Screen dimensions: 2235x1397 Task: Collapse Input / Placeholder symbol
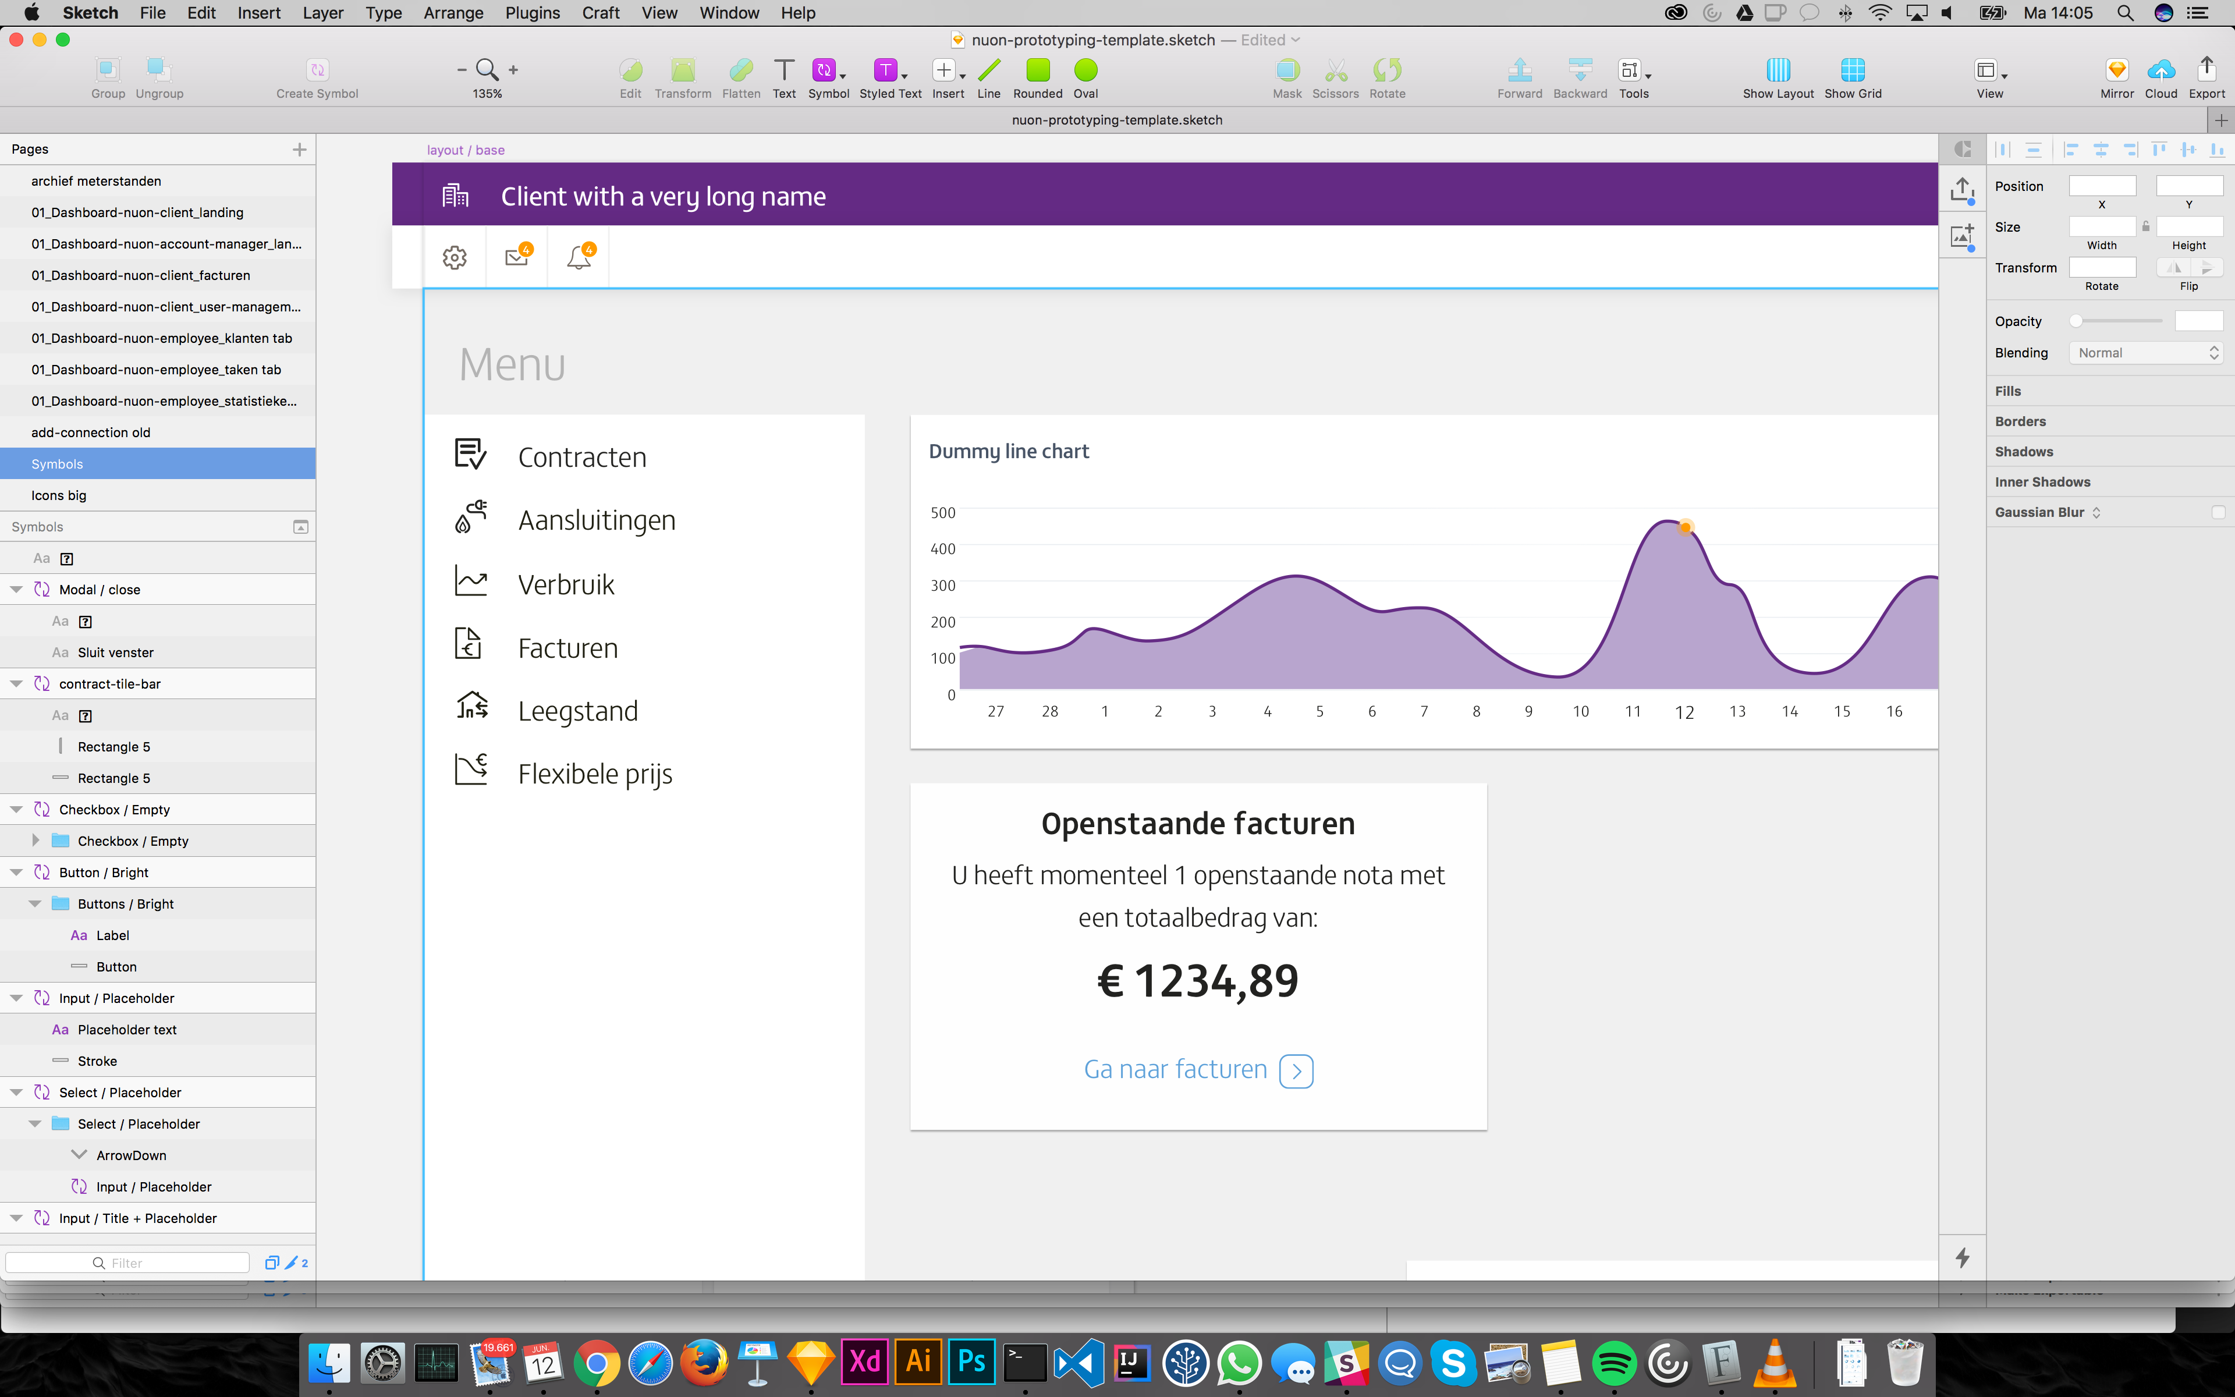coord(17,998)
